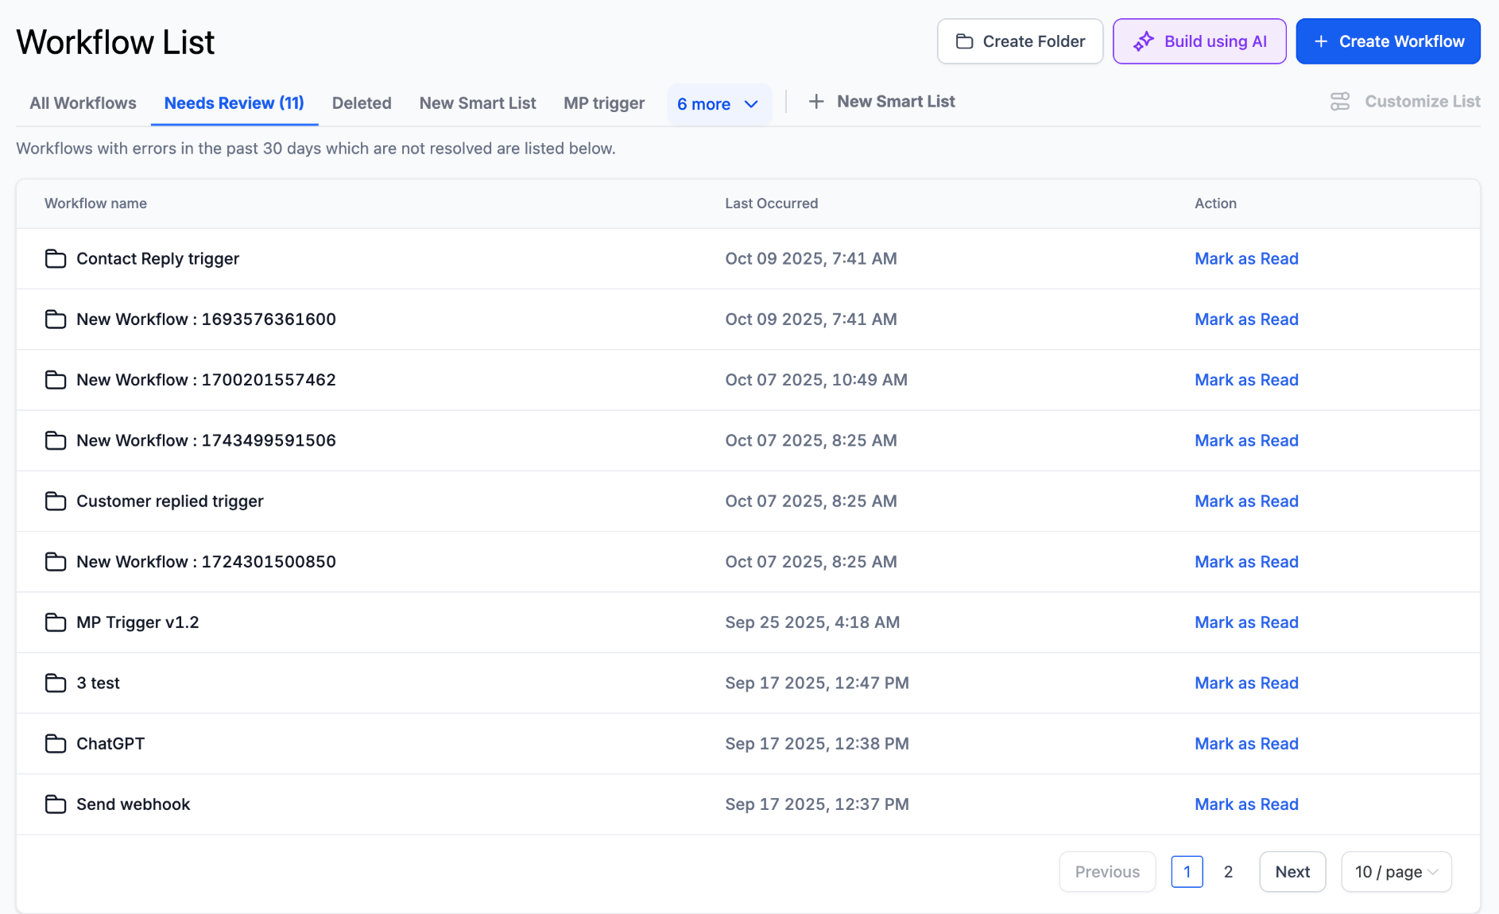
Task: Click the folder icon beside Send webhook
Action: click(56, 804)
